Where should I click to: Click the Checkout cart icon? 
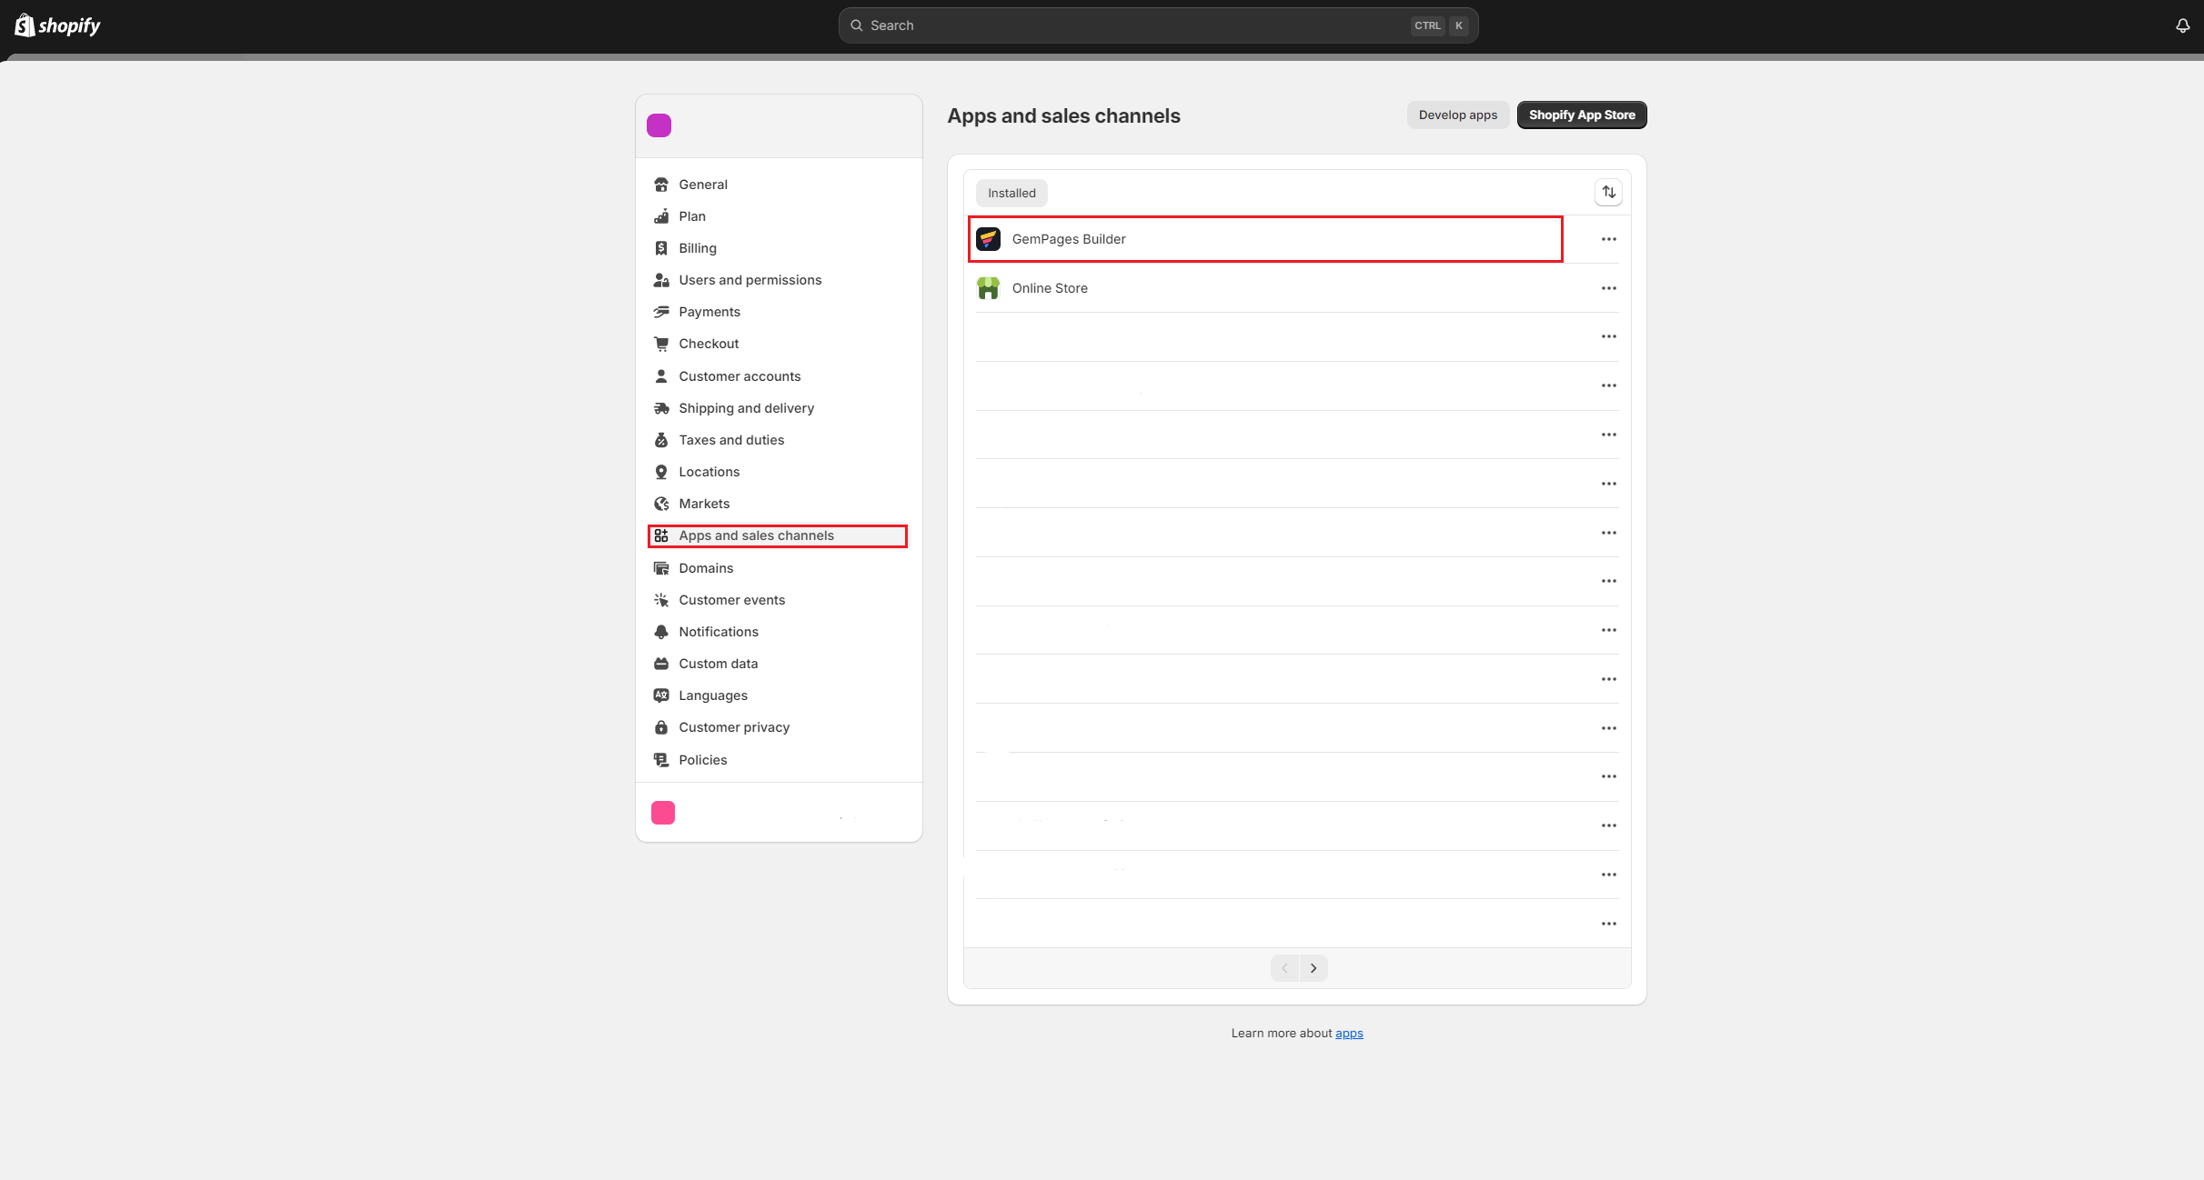(661, 344)
